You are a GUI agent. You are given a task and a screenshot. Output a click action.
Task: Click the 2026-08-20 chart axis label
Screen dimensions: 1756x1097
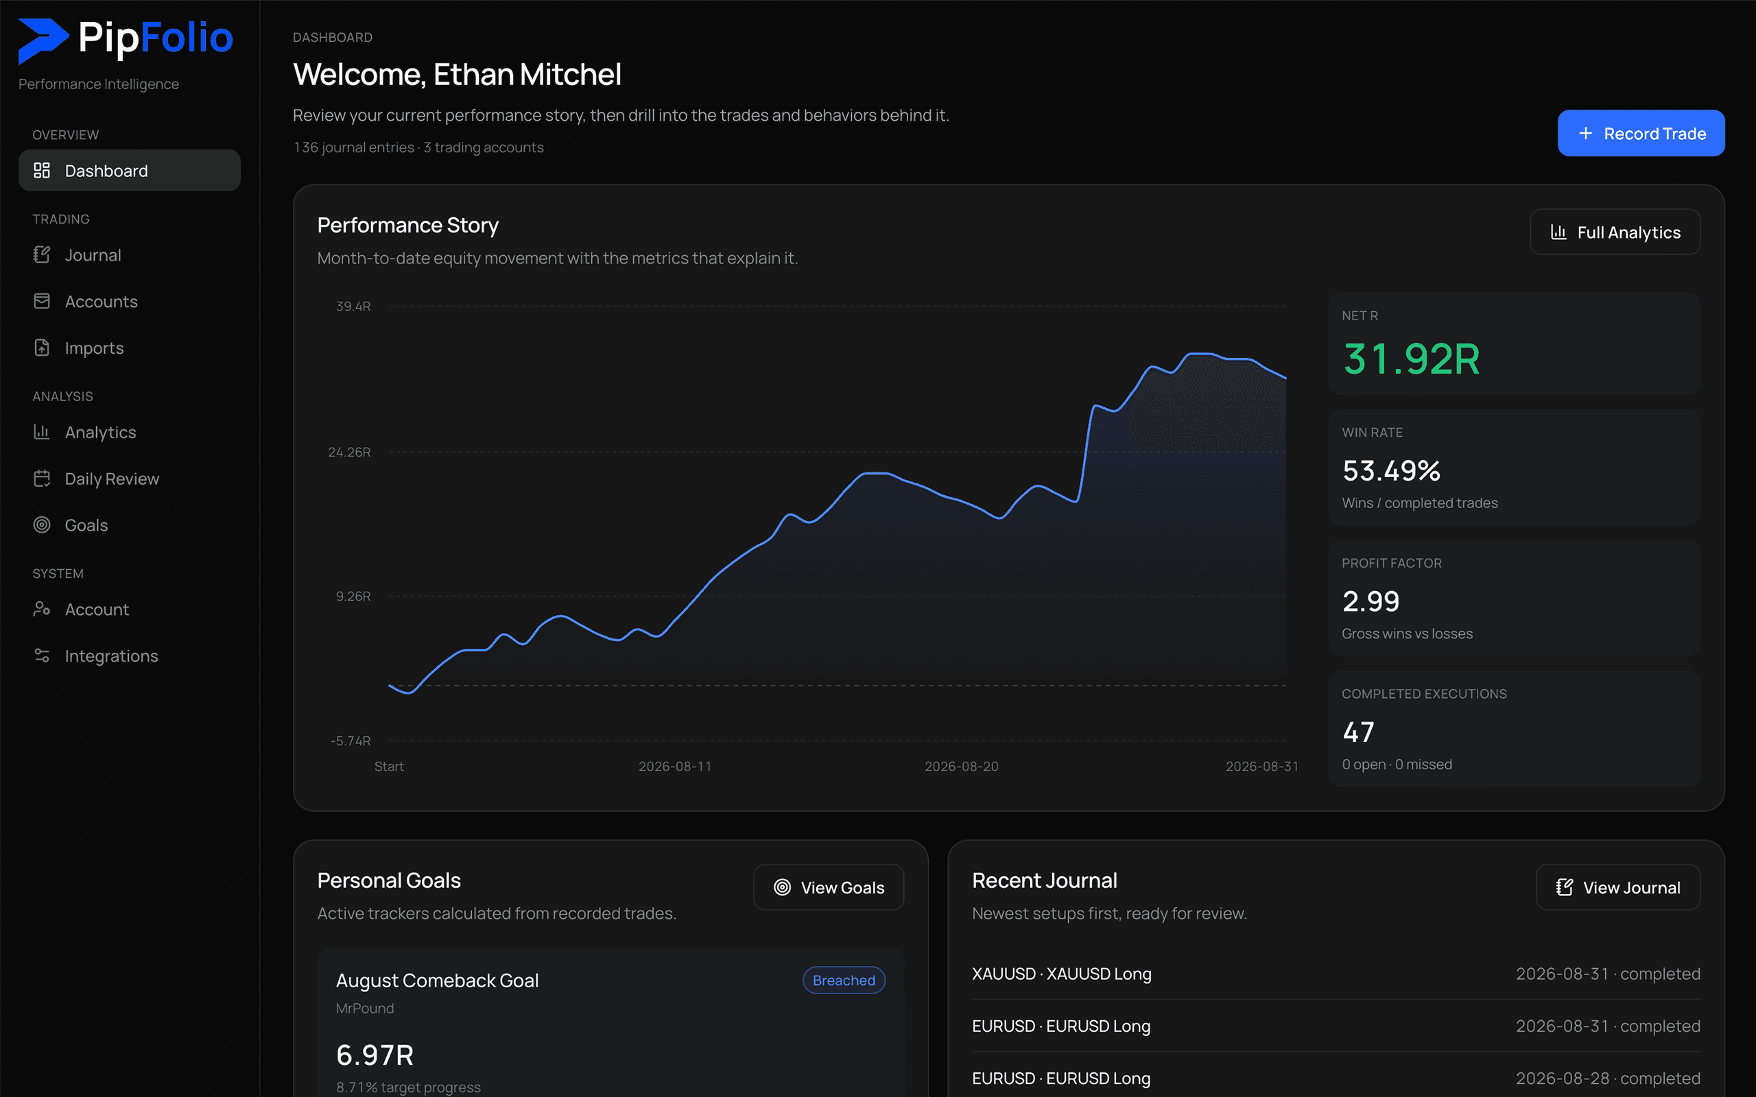[x=962, y=766]
